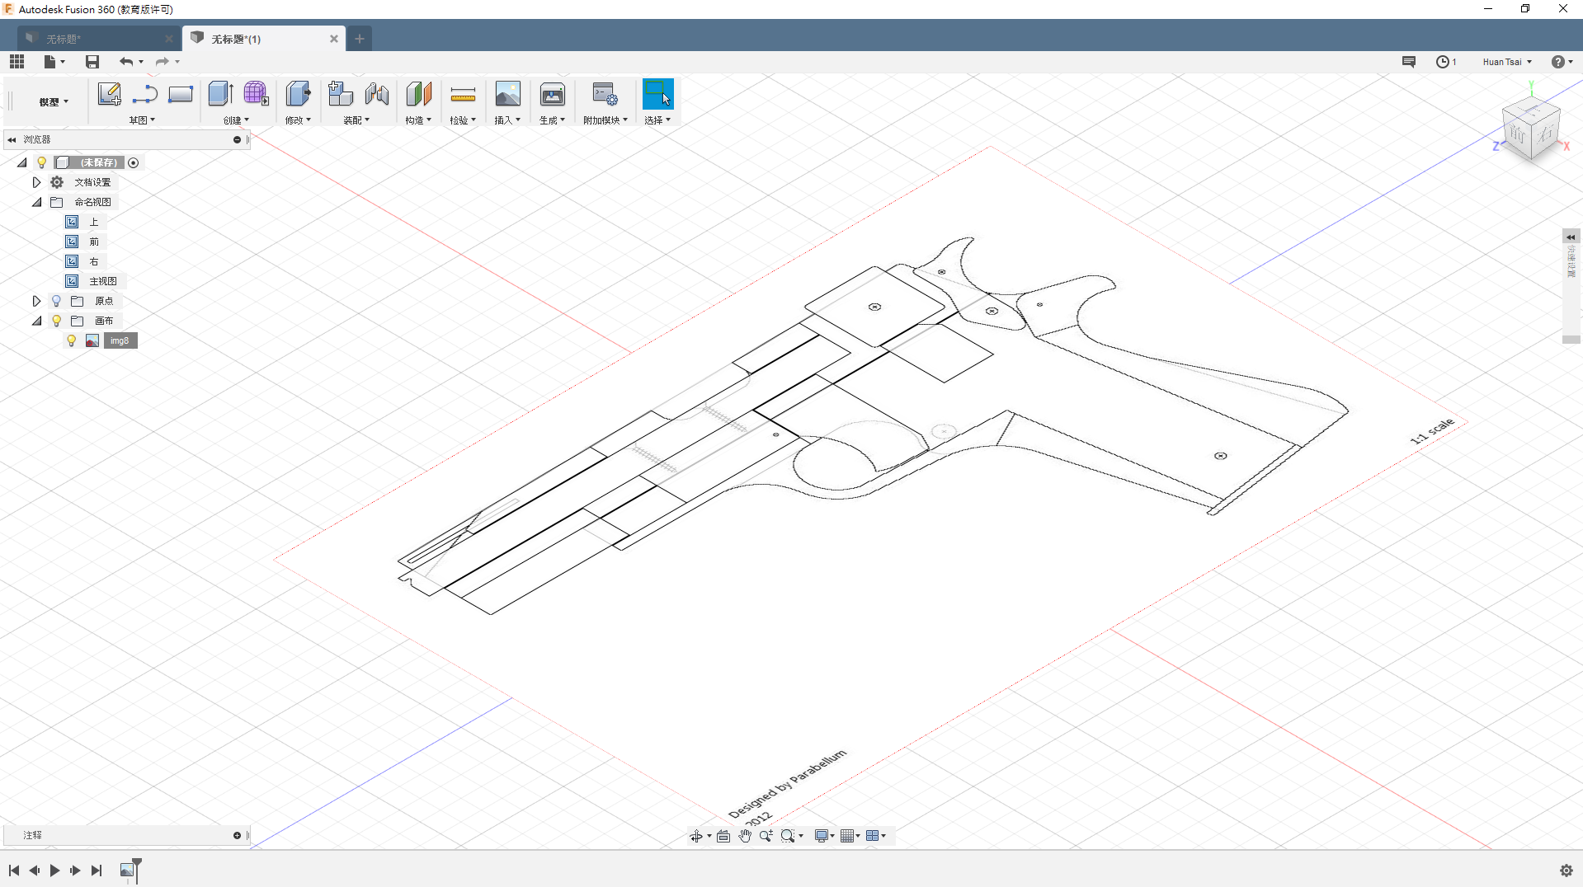Click the Create Form purple sphere icon

pos(256,94)
